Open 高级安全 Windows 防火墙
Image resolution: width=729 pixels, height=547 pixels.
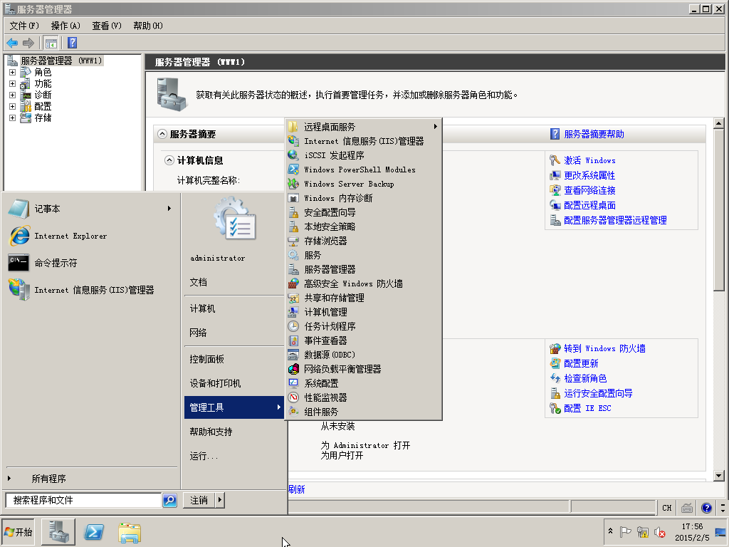363,283
